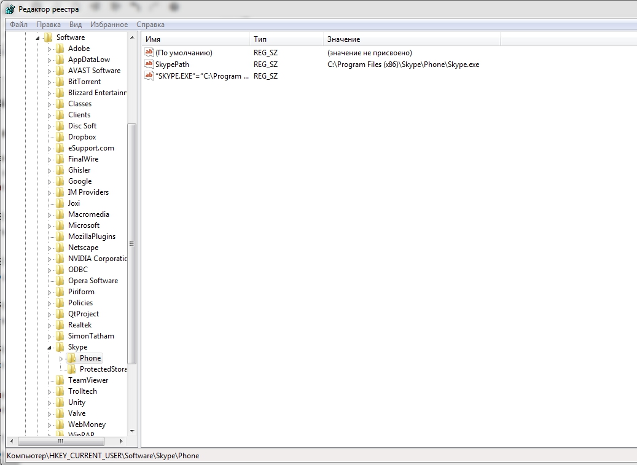Click the Значение column header
Screen dimensions: 637x465
pos(412,39)
